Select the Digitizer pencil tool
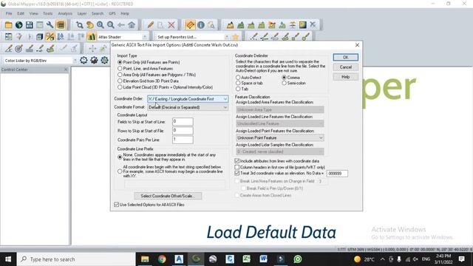Image resolution: width=473 pixels, height=266 pixels. (x=151, y=25)
